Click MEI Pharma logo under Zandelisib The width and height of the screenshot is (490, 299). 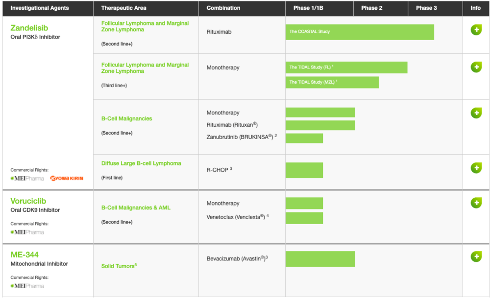pos(27,179)
